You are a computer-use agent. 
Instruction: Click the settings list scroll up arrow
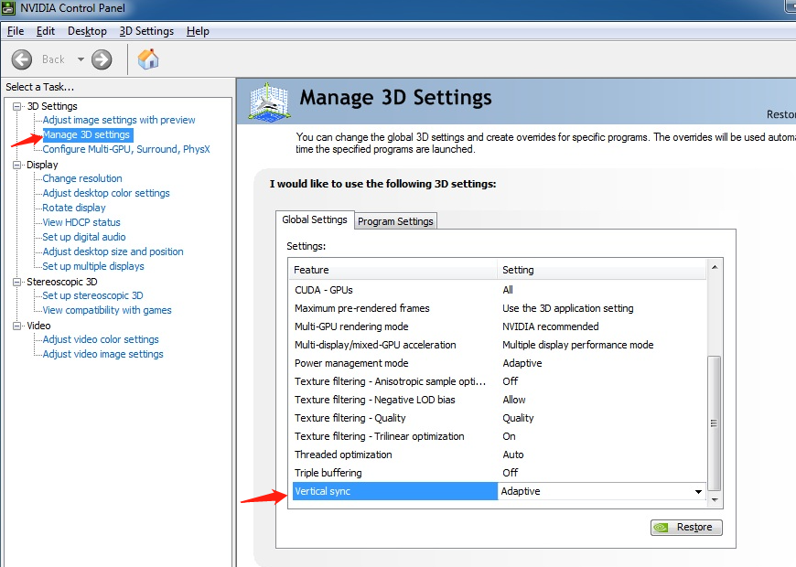click(715, 268)
